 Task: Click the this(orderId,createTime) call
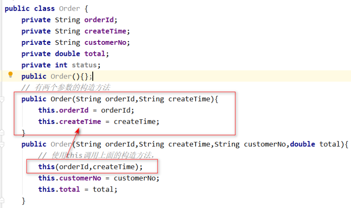(90, 167)
